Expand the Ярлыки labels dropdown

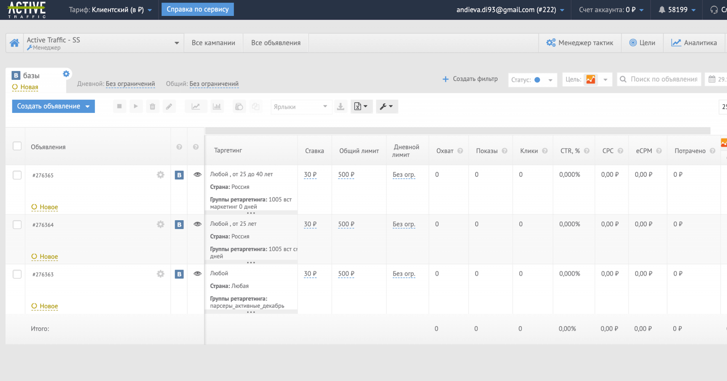pos(301,107)
